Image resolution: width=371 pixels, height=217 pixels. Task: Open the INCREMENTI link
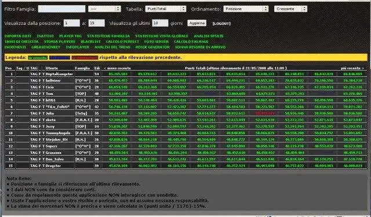pos(15,47)
